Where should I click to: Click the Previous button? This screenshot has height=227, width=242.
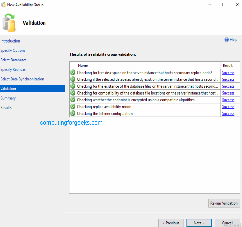[x=171, y=223]
